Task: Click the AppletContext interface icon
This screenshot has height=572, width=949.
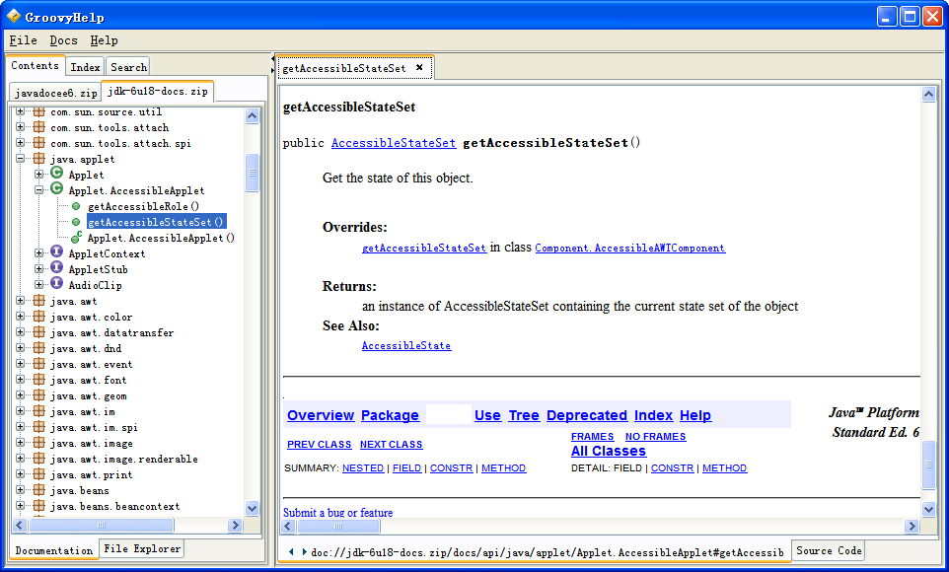Action: (57, 253)
